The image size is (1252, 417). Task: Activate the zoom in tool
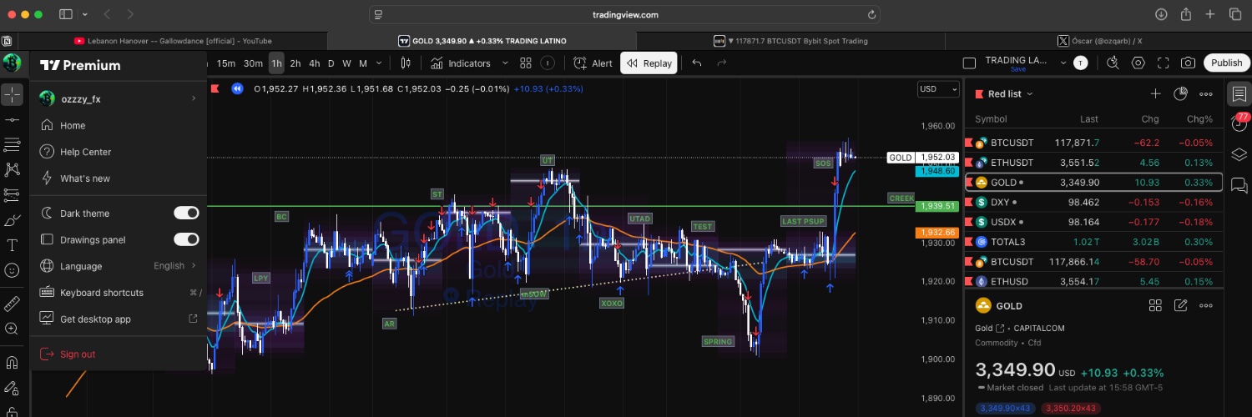[x=12, y=329]
